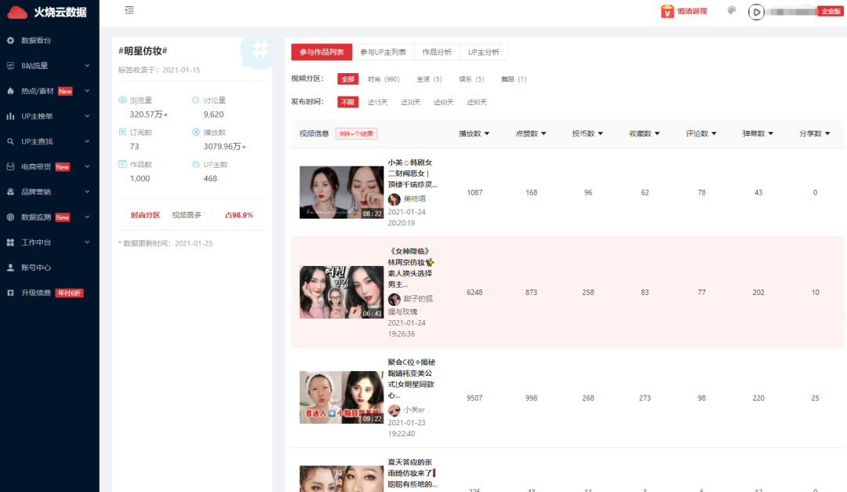This screenshot has width=847, height=492.
Task: Click the 升级续费 icon in sidebar
Action: (x=10, y=293)
